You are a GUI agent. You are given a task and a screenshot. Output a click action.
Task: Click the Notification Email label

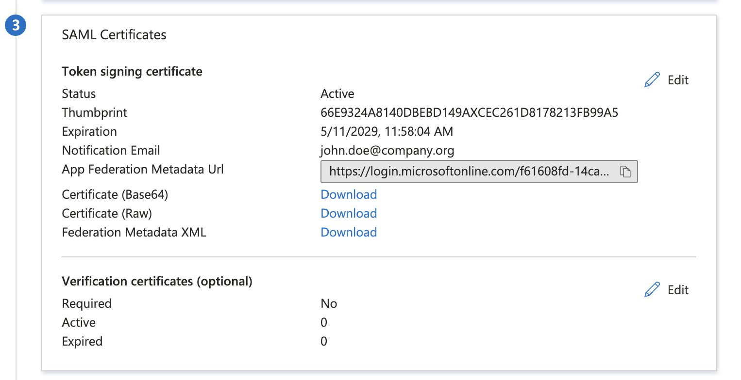(x=111, y=151)
